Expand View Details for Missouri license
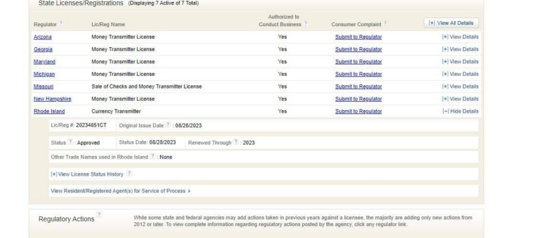The height and width of the screenshot is (238, 542). [x=460, y=87]
